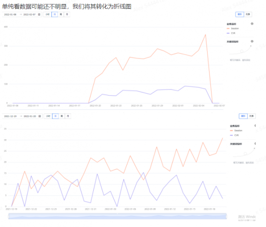Open the gear beside 关键词指标 in the lower chart

(x=255, y=144)
